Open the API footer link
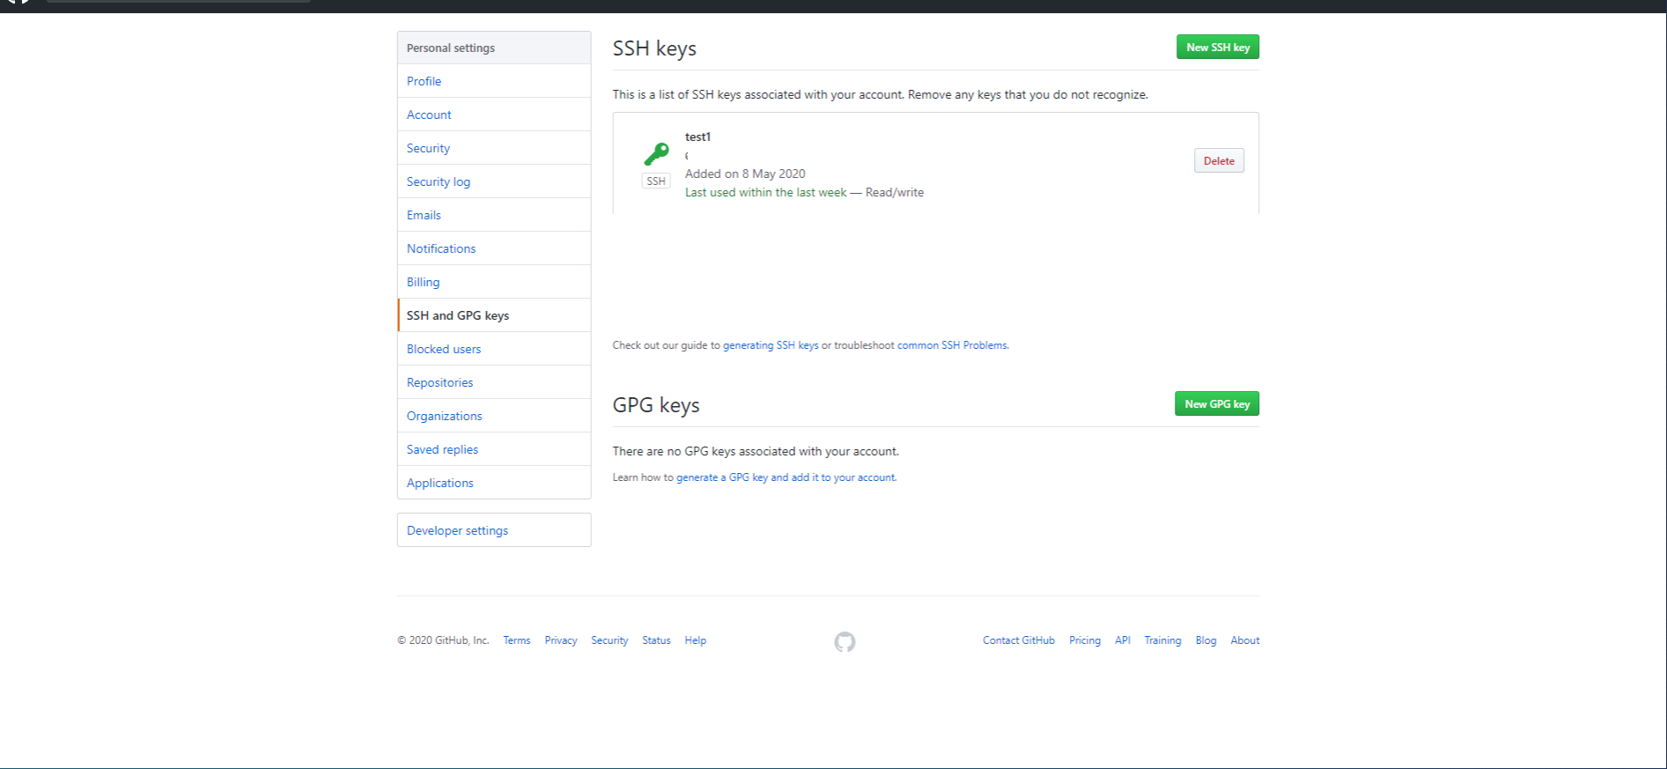The width and height of the screenshot is (1667, 769). click(x=1123, y=640)
